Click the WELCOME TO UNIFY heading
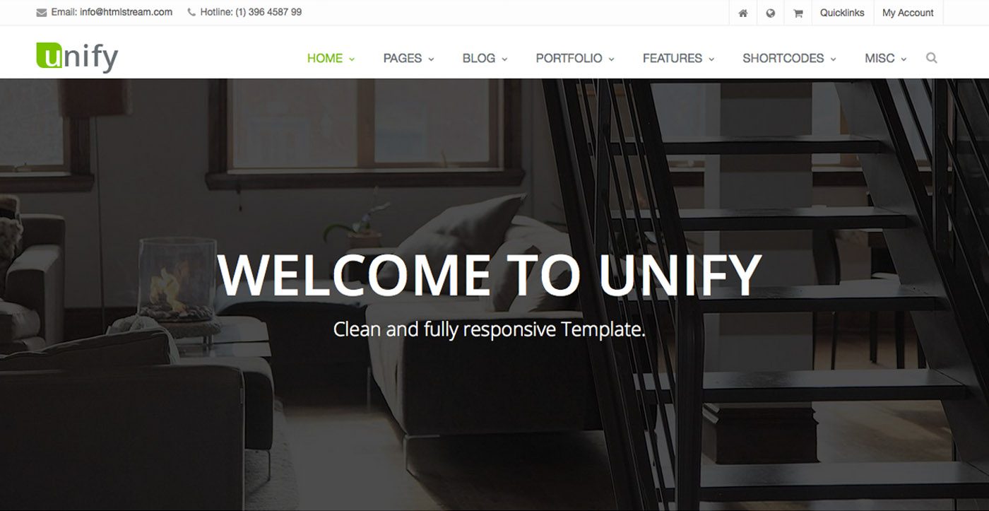The image size is (989, 511). coord(489,274)
